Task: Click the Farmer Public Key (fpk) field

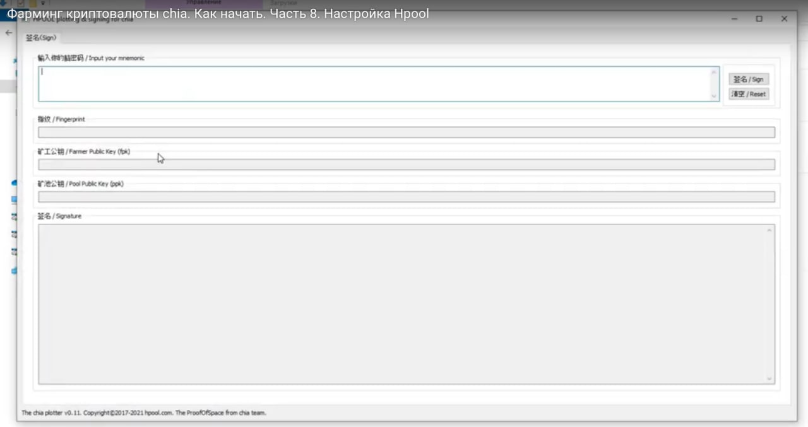Action: tap(407, 165)
